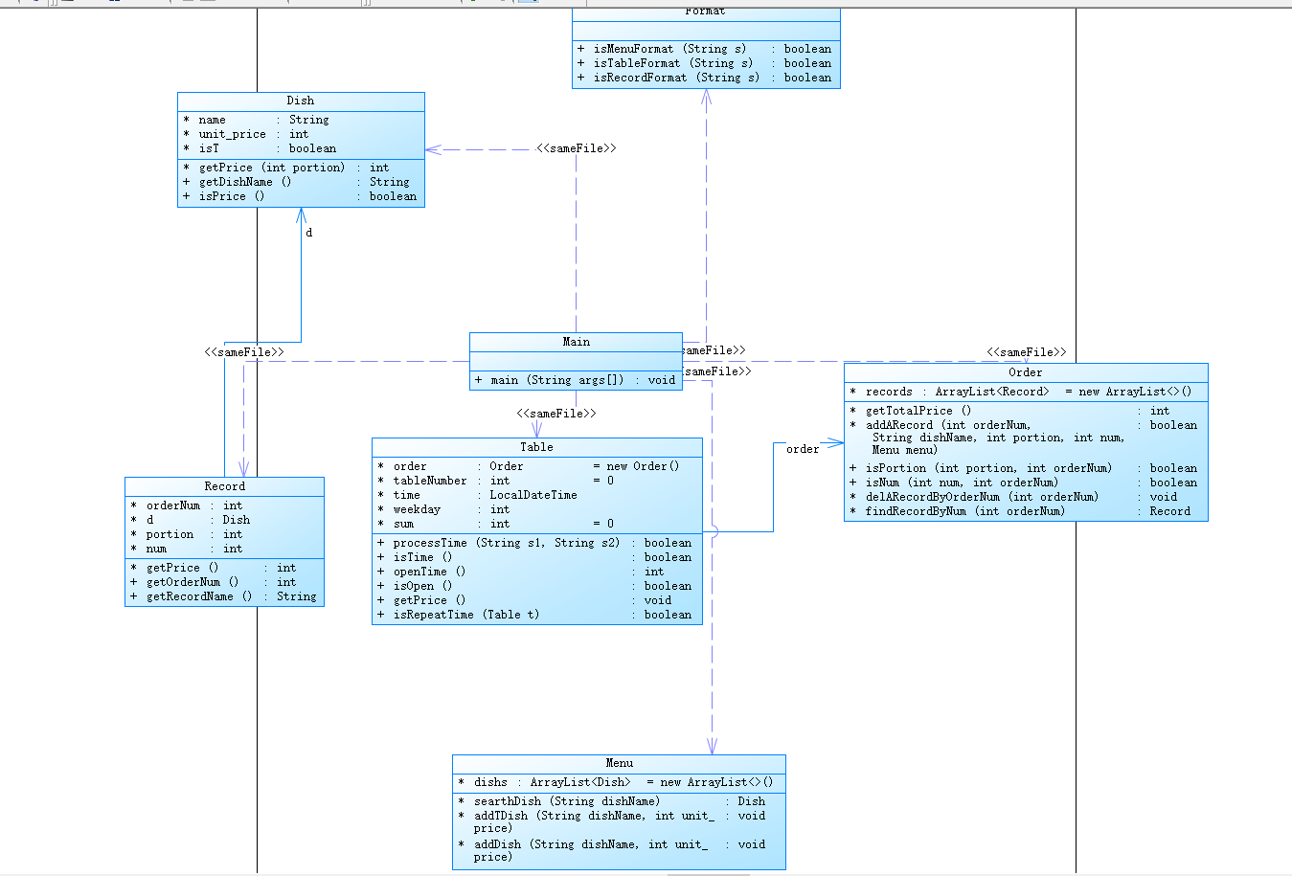The width and height of the screenshot is (1292, 876).
Task: Click the Record class header
Action: coord(224,486)
